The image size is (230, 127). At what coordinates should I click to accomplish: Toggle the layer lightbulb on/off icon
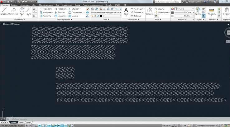click(x=92, y=16)
